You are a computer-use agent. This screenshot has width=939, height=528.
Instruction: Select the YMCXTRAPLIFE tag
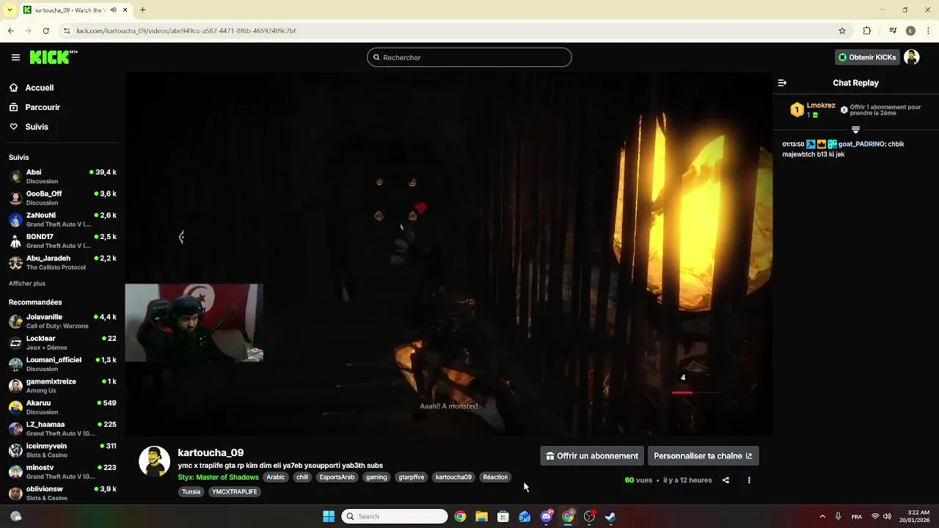tap(235, 492)
